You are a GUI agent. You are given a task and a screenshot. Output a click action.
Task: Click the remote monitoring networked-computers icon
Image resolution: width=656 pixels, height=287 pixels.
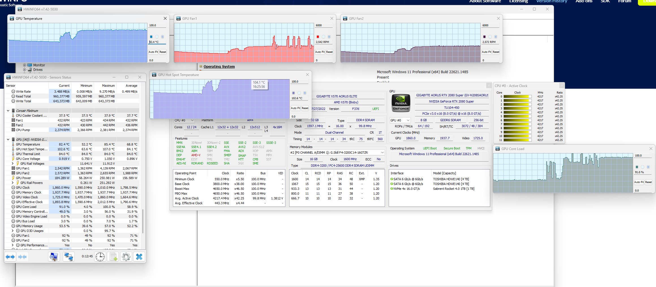[68, 256]
